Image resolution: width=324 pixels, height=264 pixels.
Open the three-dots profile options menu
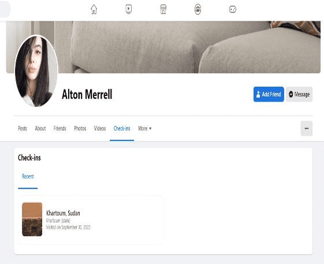coord(307,128)
